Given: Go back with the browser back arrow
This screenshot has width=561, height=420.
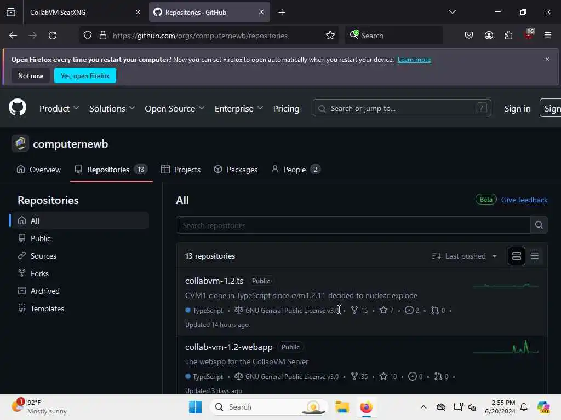Looking at the screenshot, I should coord(13,36).
